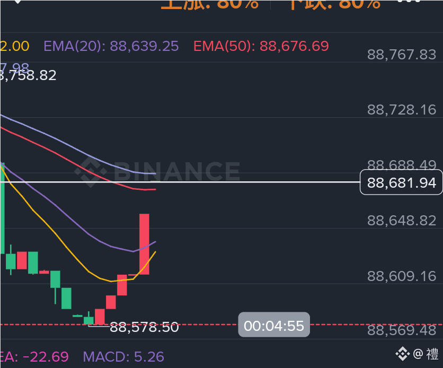Select the EMA(50): 88,676.69 indicator label
The height and width of the screenshot is (368, 443).
coord(261,46)
